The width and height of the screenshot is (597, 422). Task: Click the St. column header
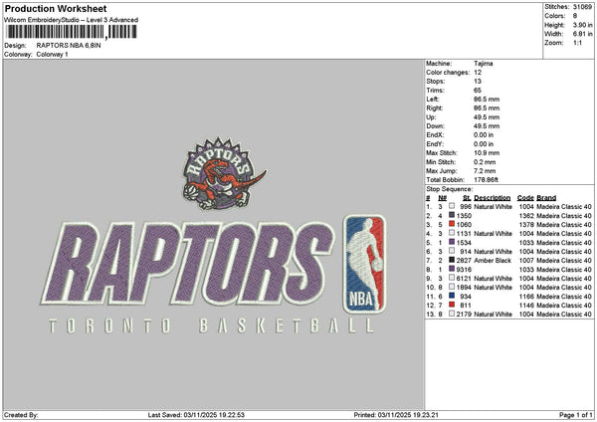(x=467, y=198)
